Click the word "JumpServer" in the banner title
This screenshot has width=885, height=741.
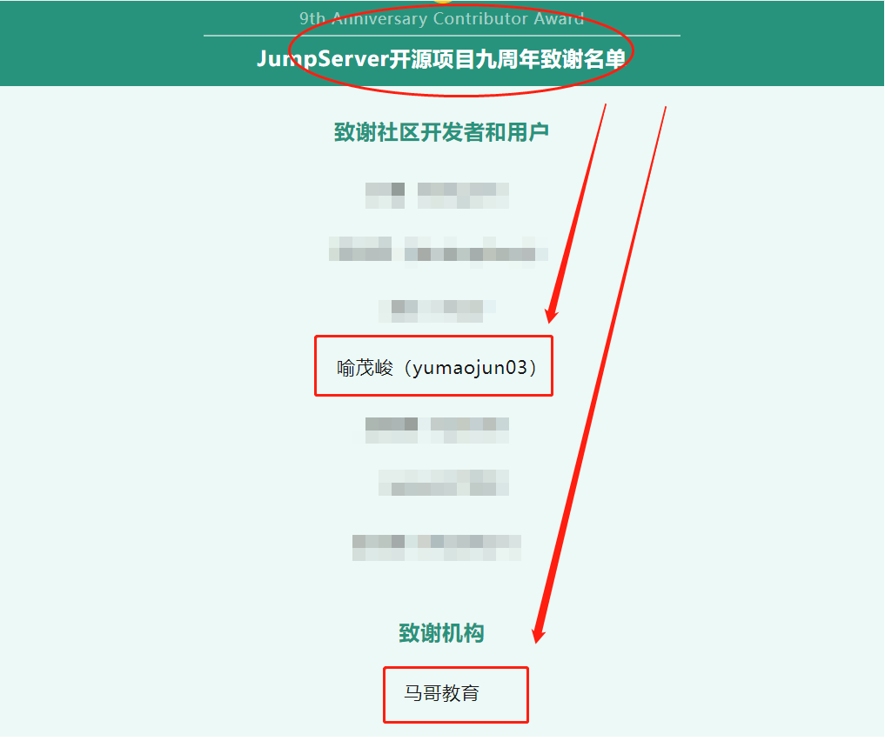point(324,58)
